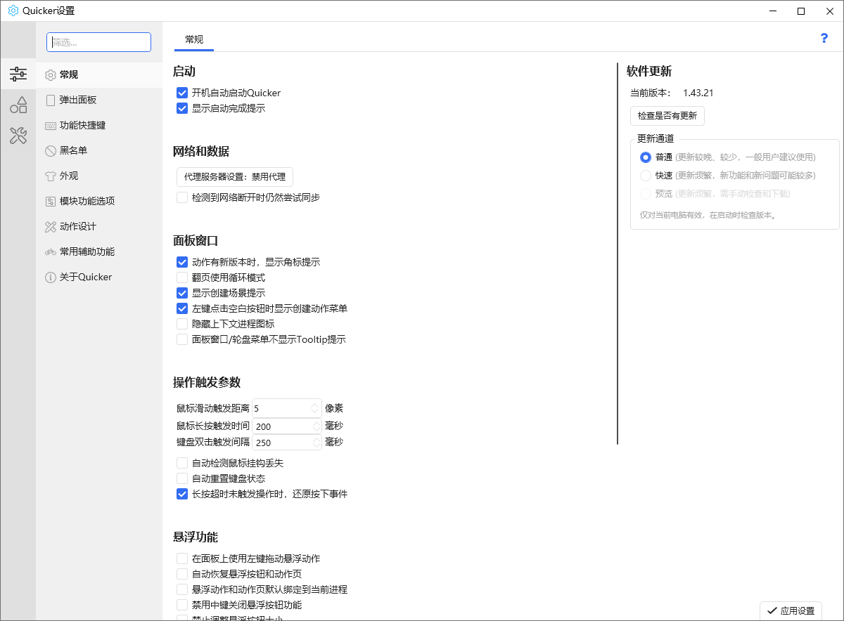
Task: Enable 翻页使用循环模式
Action: (182, 277)
